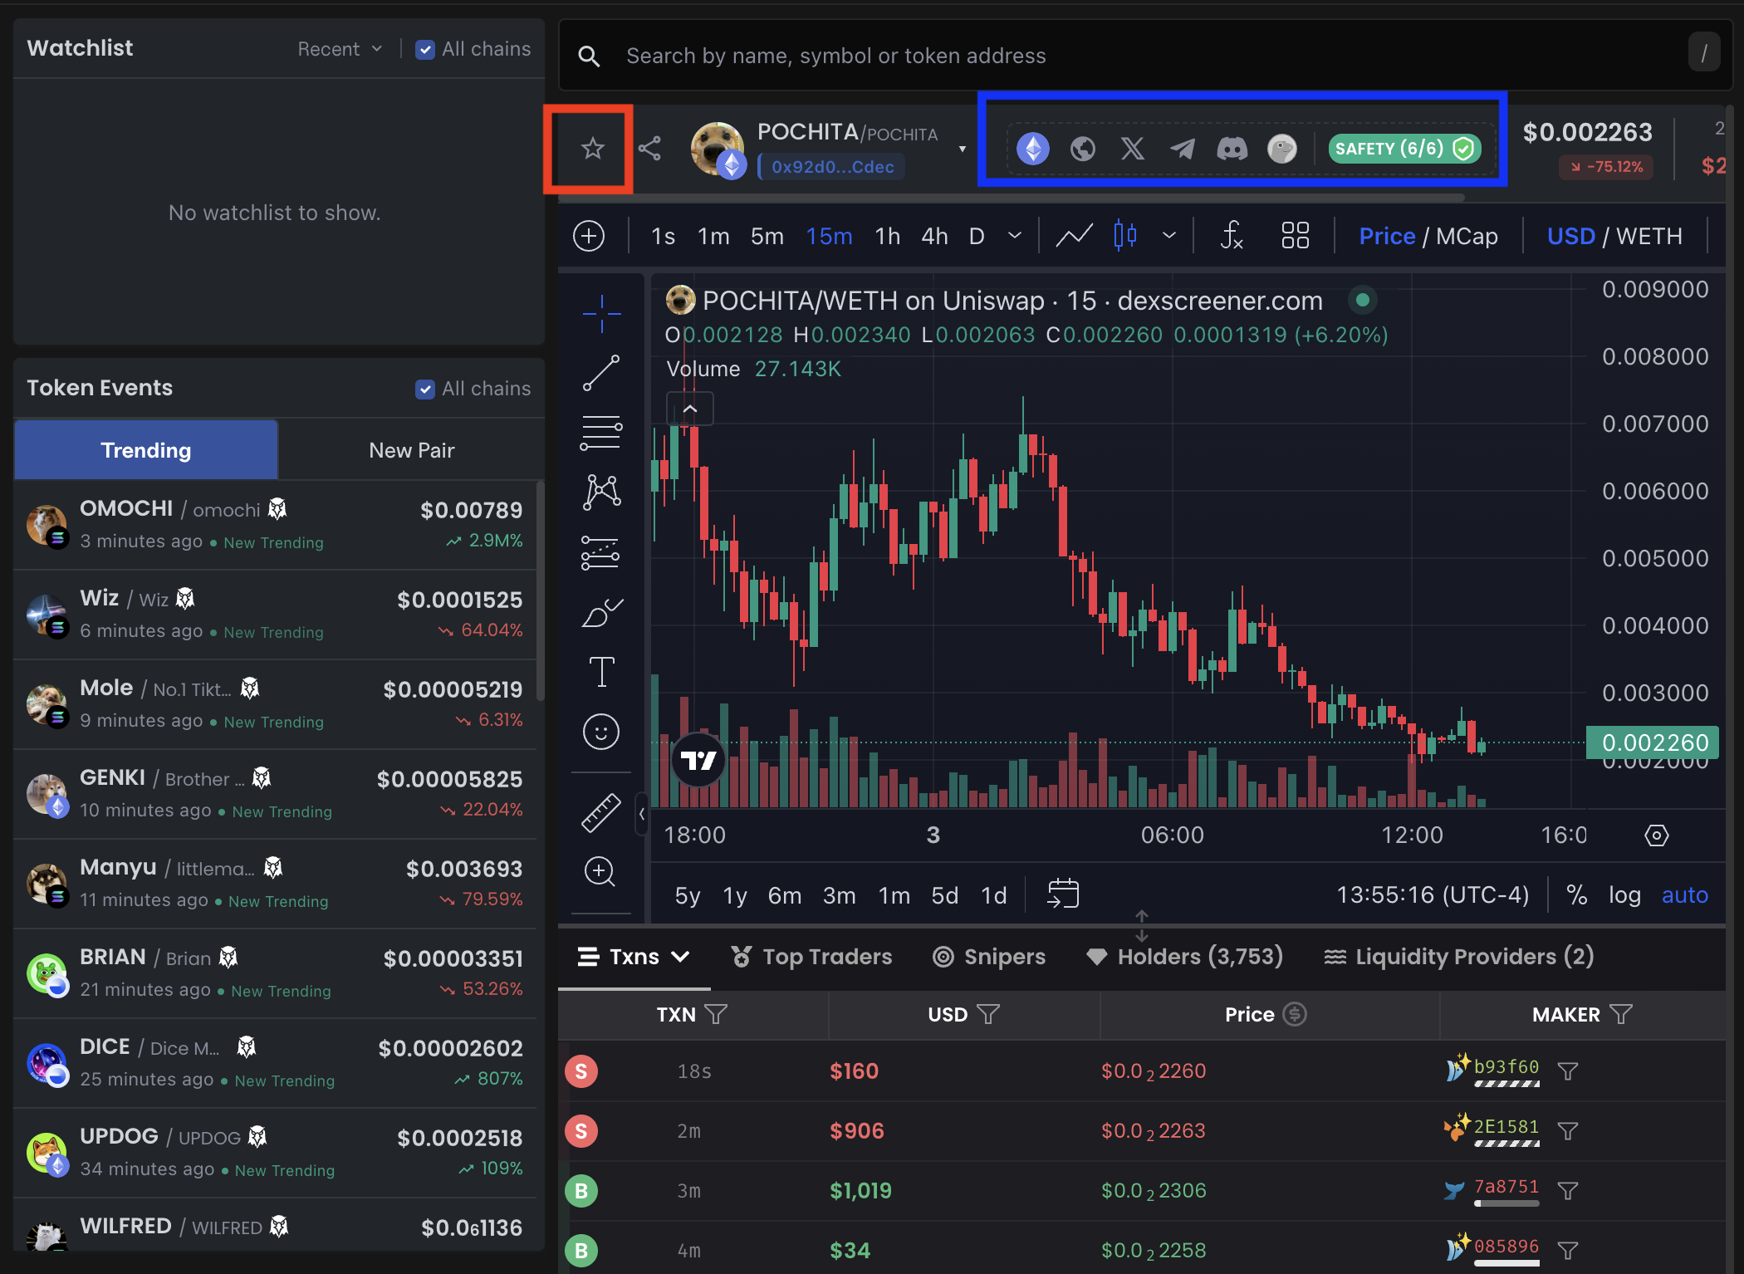Choose the ruler measure tool
Viewport: 1744px width, 1274px height.
601,812
